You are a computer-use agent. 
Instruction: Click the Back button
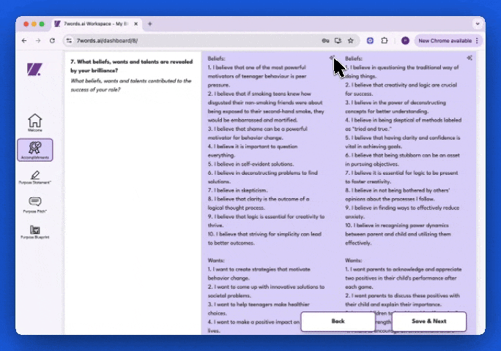click(338, 321)
